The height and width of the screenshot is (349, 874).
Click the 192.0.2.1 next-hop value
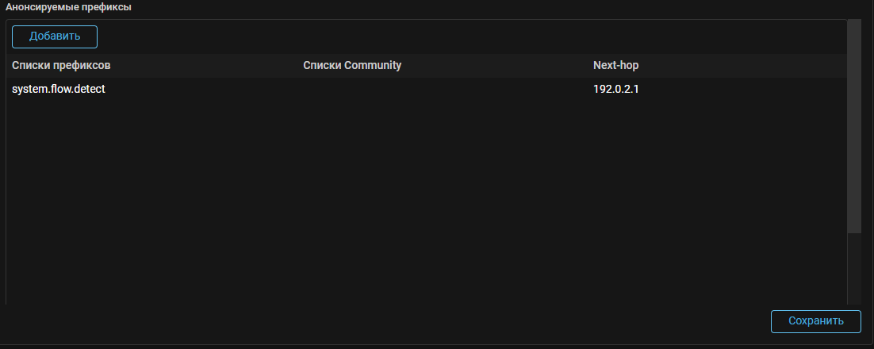point(616,89)
